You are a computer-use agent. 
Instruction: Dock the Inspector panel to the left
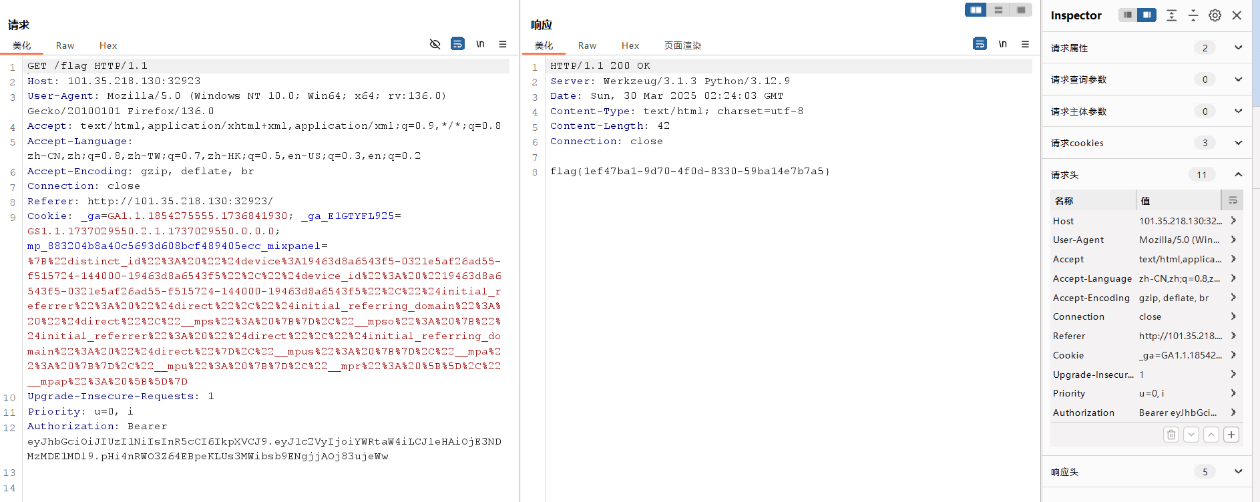click(1128, 15)
